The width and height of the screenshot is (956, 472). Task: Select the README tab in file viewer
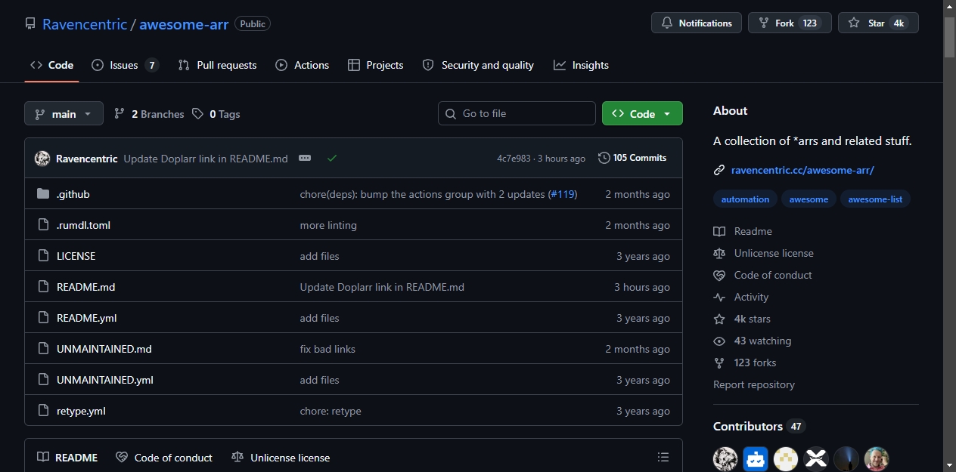click(67, 458)
